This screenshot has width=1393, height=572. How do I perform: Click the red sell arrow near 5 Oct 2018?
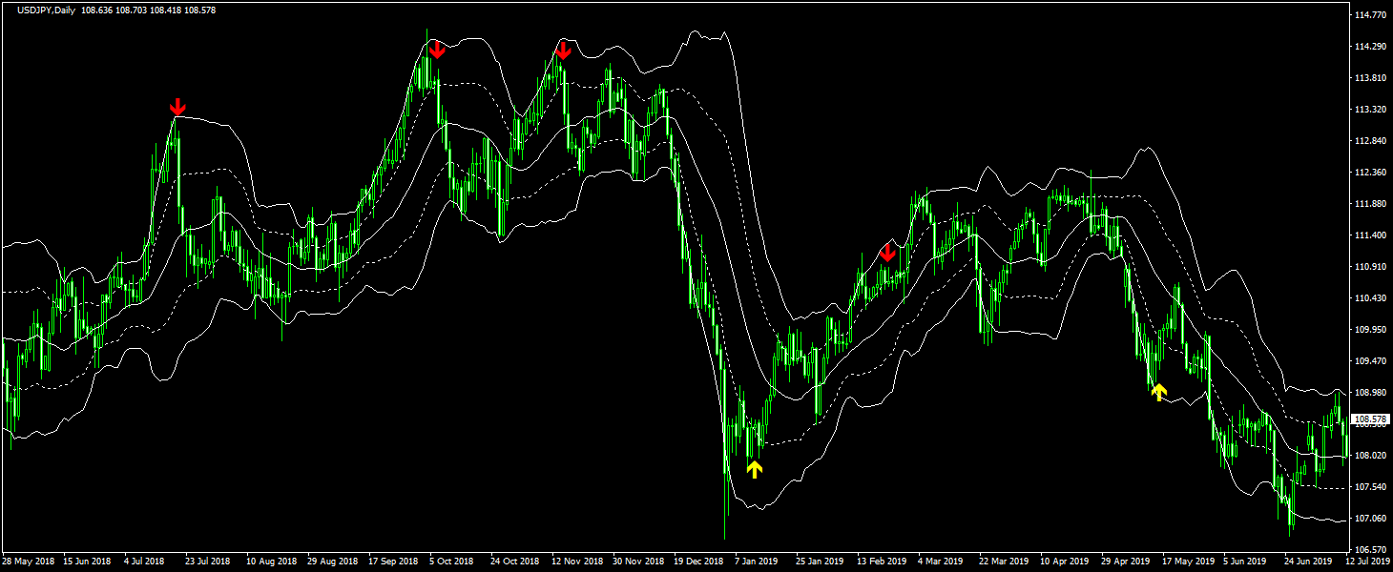click(x=437, y=50)
